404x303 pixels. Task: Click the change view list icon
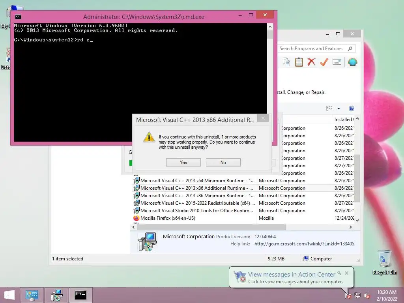pyautogui.click(x=329, y=108)
